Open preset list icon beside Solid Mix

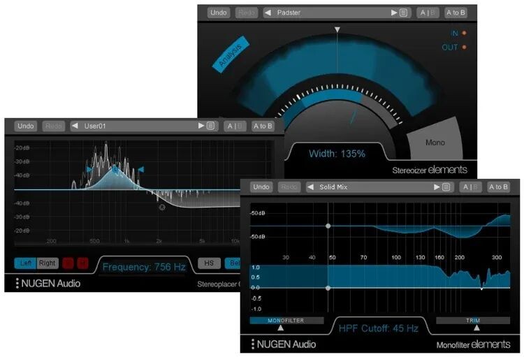(447, 187)
